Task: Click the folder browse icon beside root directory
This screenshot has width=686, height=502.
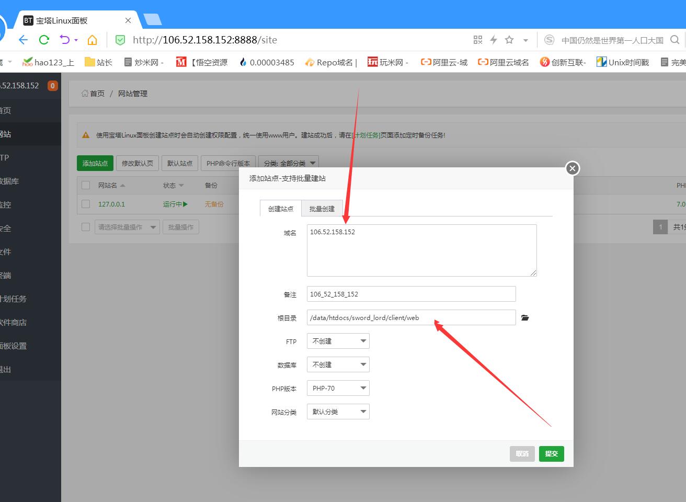Action: 525,318
